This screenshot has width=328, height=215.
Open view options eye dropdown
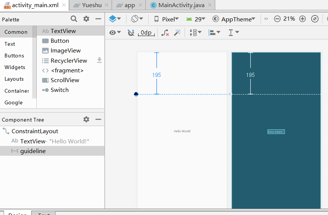pos(115,32)
